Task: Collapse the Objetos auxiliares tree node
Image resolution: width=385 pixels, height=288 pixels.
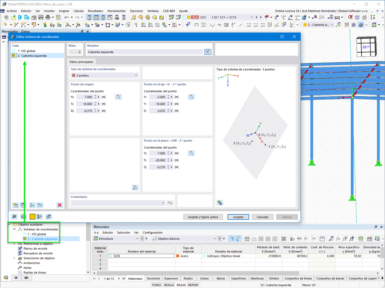Action: 9,224
